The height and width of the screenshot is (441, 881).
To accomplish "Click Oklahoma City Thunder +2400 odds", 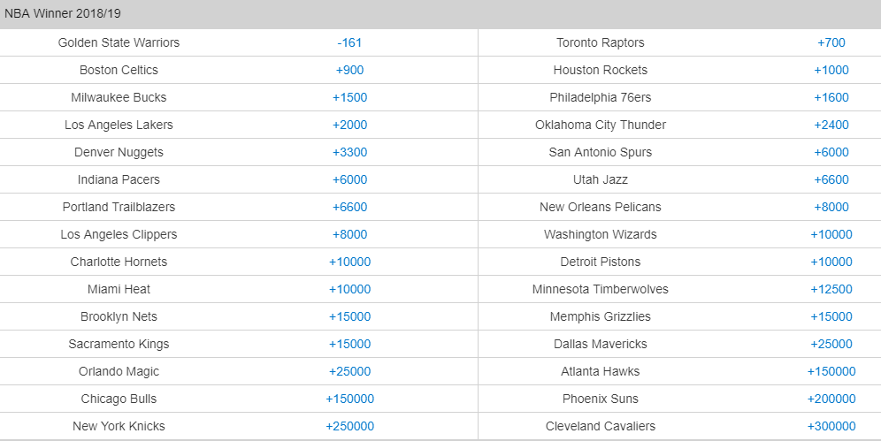I will (831, 125).
